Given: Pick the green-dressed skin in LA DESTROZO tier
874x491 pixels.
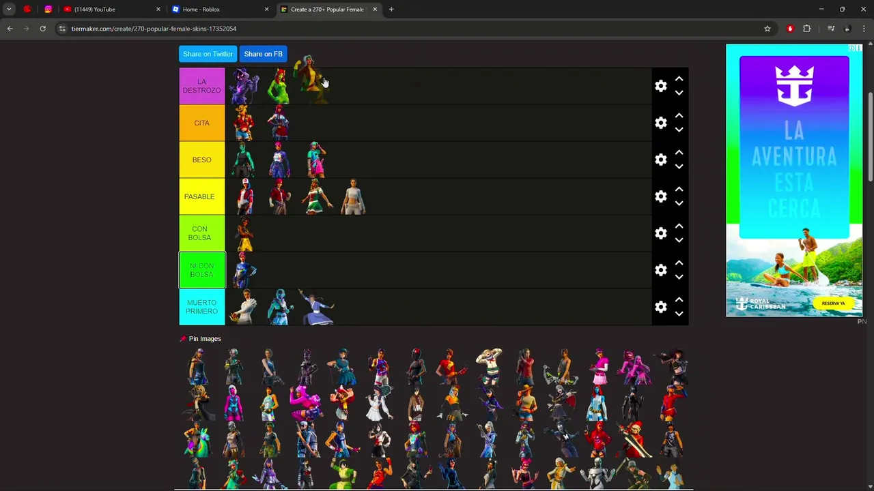Looking at the screenshot, I should point(279,86).
